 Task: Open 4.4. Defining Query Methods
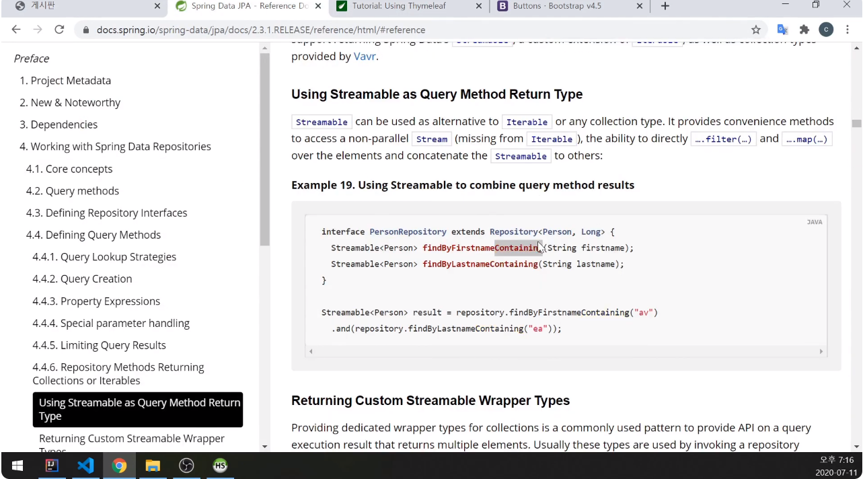tap(93, 235)
